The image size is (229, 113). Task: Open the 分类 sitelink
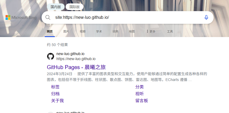(140, 87)
